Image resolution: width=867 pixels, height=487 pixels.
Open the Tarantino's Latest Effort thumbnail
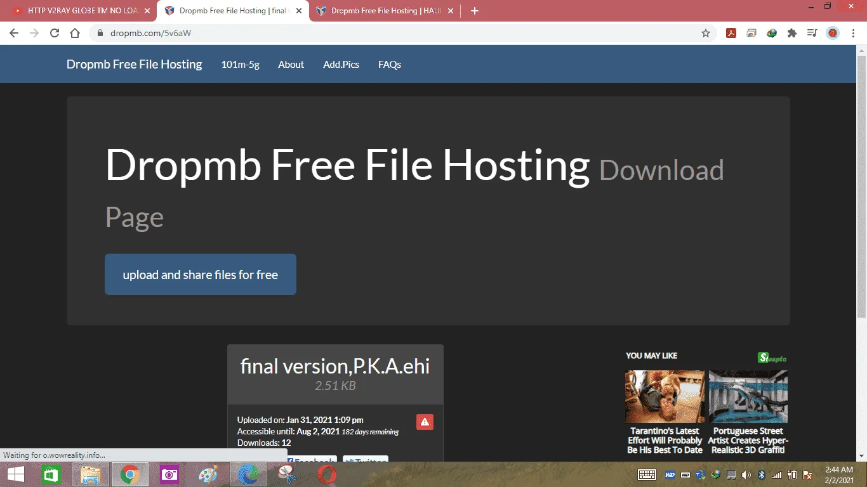point(665,396)
